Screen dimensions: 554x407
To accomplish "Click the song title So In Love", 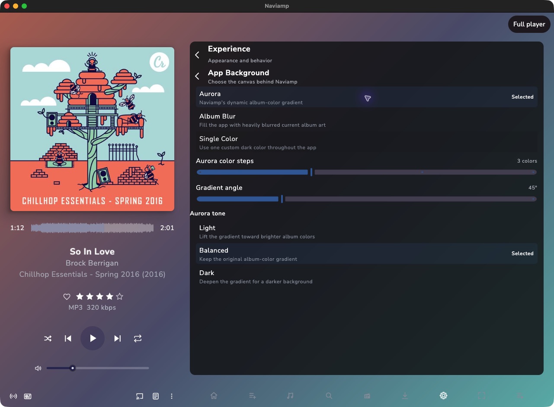I will tap(92, 251).
